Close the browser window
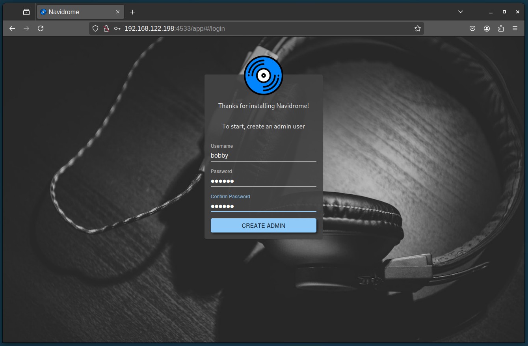Viewport: 528px width, 346px height. 518,12
